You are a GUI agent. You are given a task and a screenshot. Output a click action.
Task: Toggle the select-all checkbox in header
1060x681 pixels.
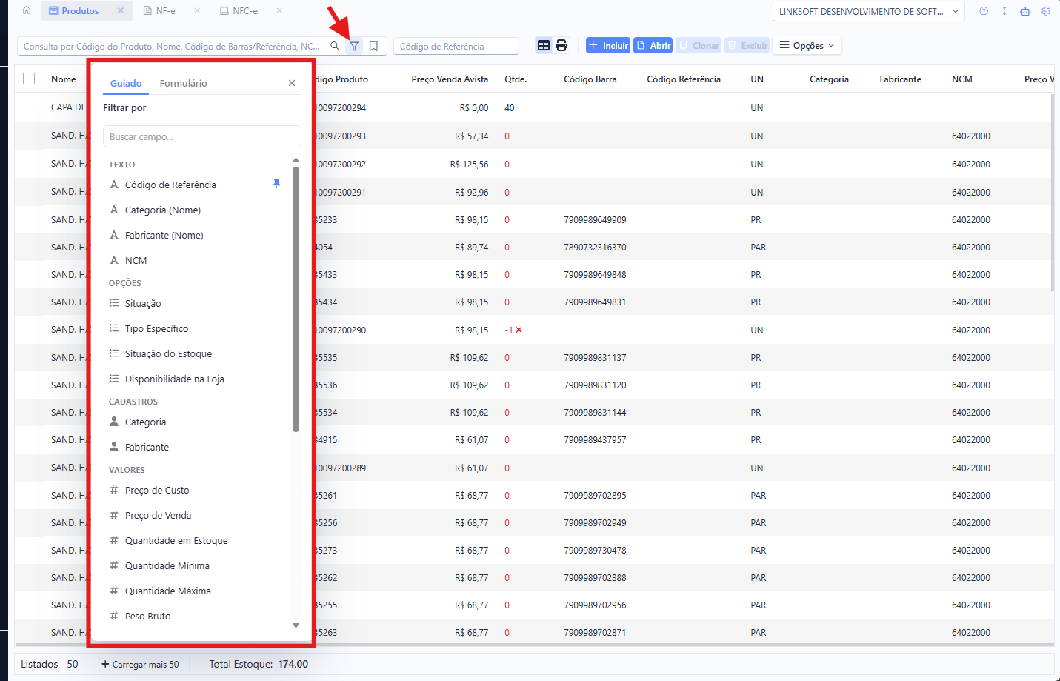tap(29, 79)
